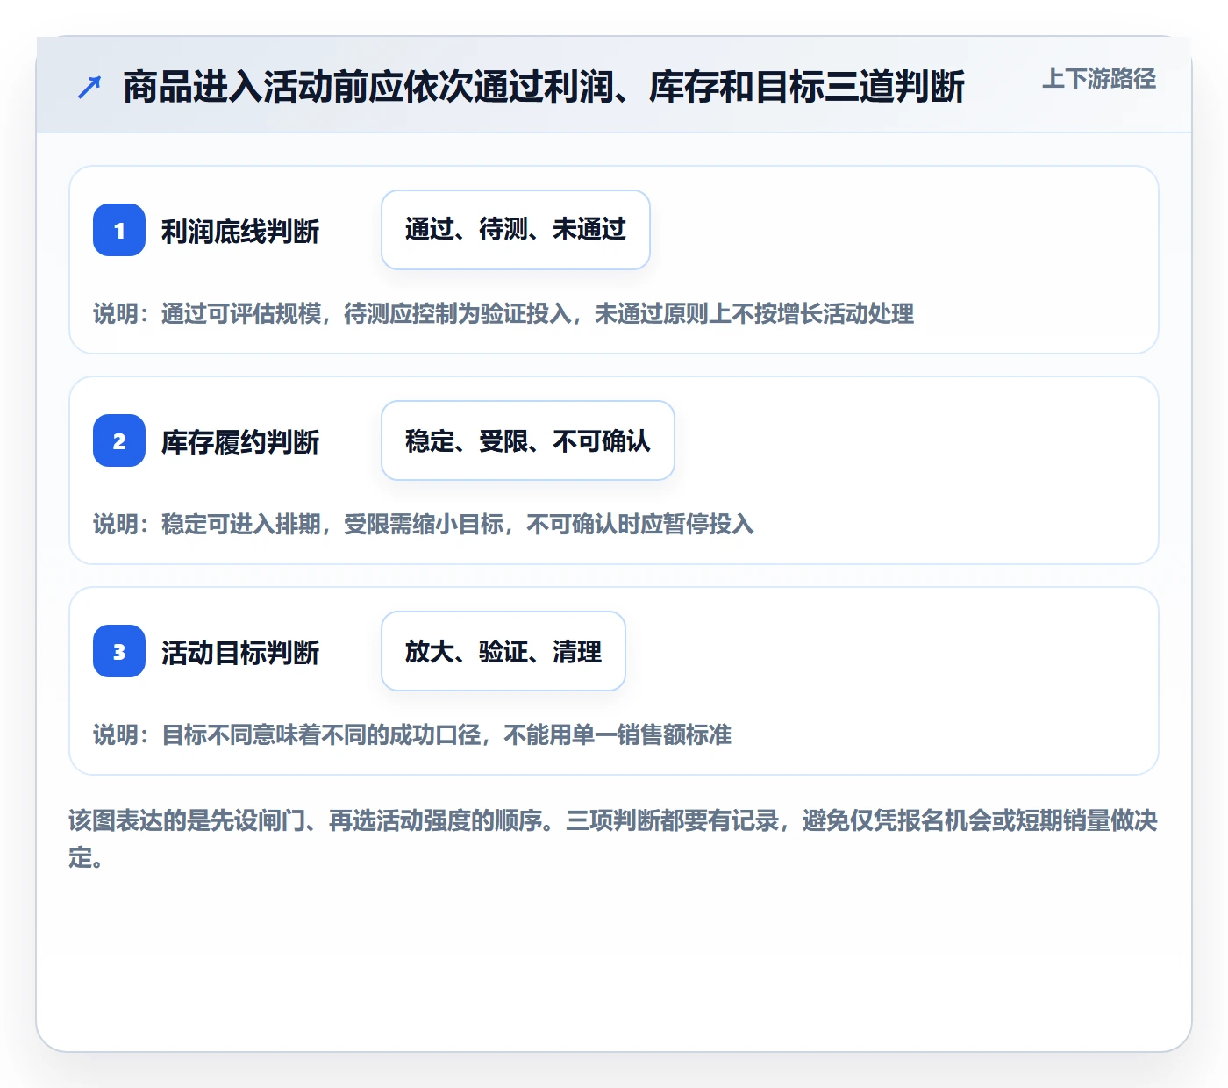Click the number 2 step badge
This screenshot has height=1088, width=1228.
(119, 440)
